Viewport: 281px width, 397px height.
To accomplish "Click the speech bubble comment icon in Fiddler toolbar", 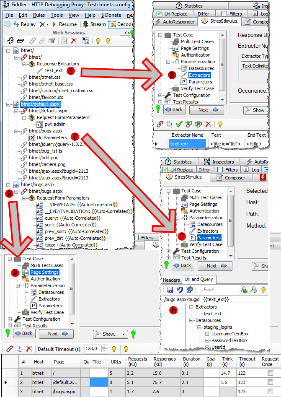I will coord(7,24).
